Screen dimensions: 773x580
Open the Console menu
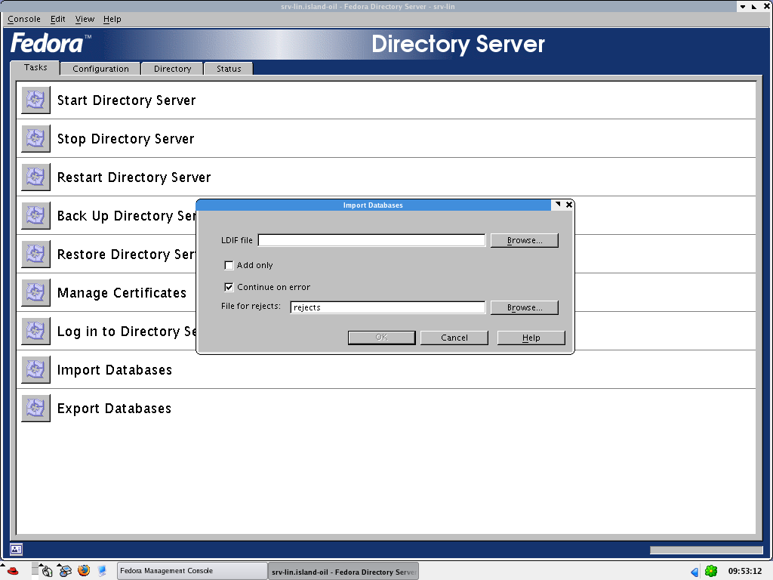point(23,19)
